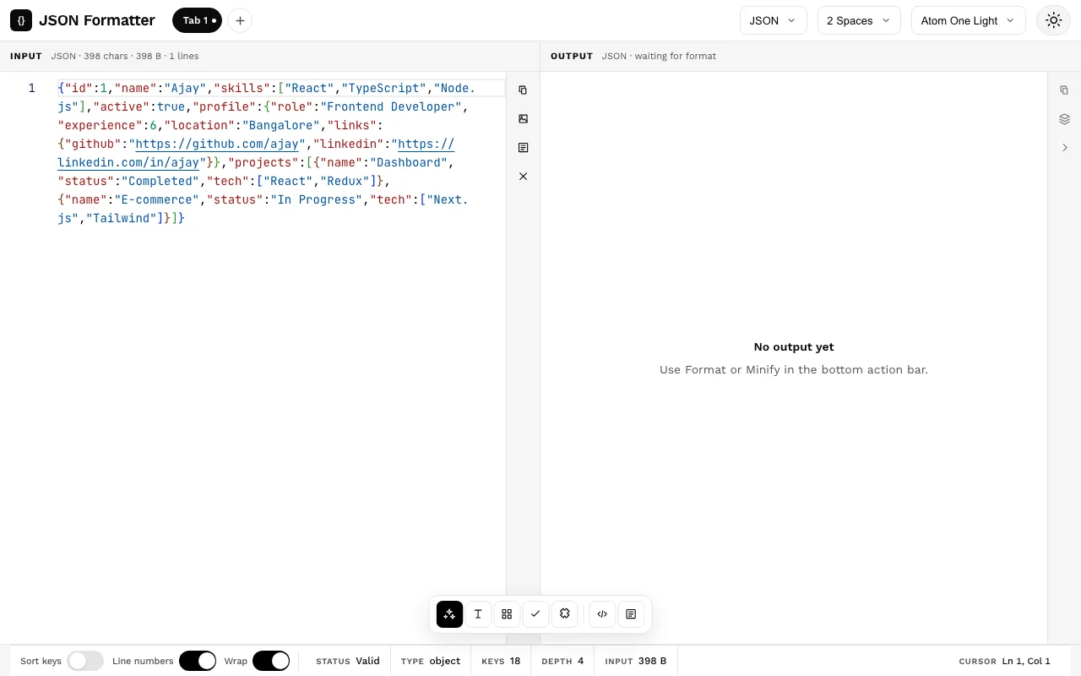Screen dimensions: 1081x676
Task: Open the Atom One Light theme dropdown
Action: 969,20
